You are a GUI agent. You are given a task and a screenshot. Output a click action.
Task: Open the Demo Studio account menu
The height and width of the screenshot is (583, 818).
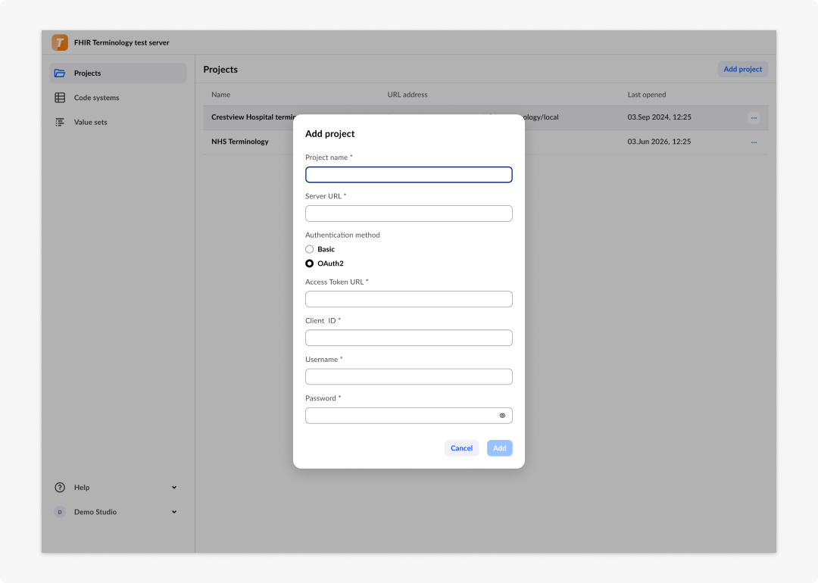pos(118,512)
